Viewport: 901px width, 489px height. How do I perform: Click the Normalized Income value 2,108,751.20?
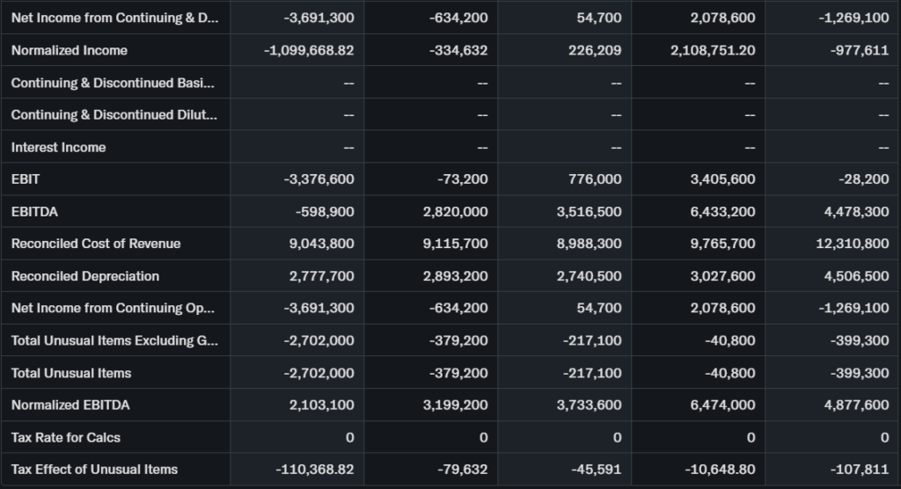pos(713,50)
